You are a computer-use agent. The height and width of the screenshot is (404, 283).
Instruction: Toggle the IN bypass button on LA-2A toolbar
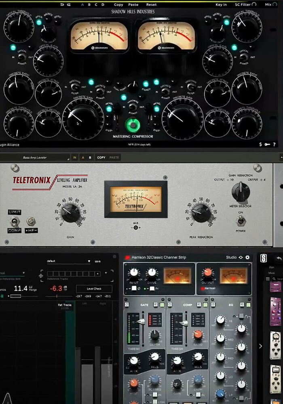(x=75, y=158)
